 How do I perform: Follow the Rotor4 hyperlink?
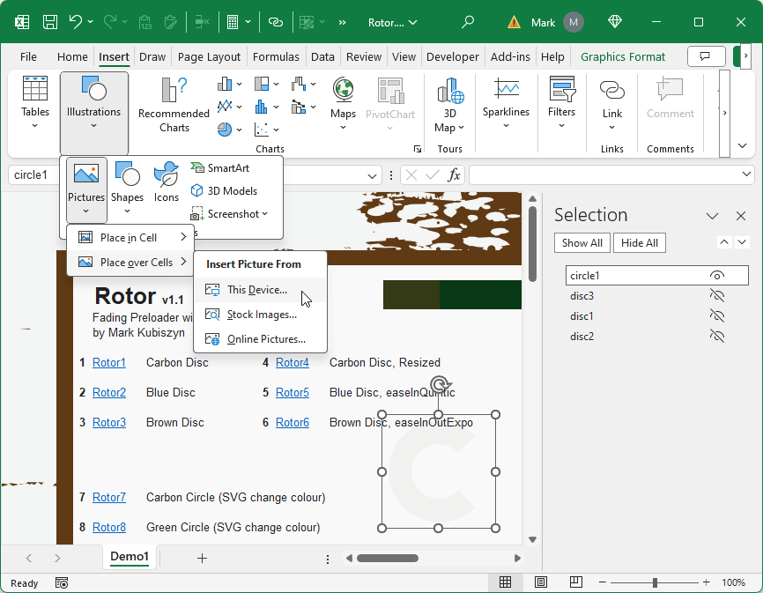292,362
